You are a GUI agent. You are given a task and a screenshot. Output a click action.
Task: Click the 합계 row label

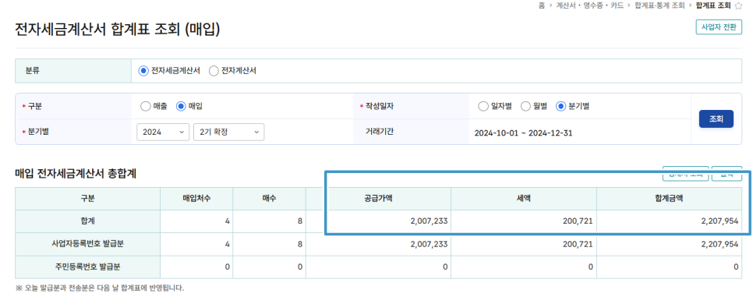(87, 221)
